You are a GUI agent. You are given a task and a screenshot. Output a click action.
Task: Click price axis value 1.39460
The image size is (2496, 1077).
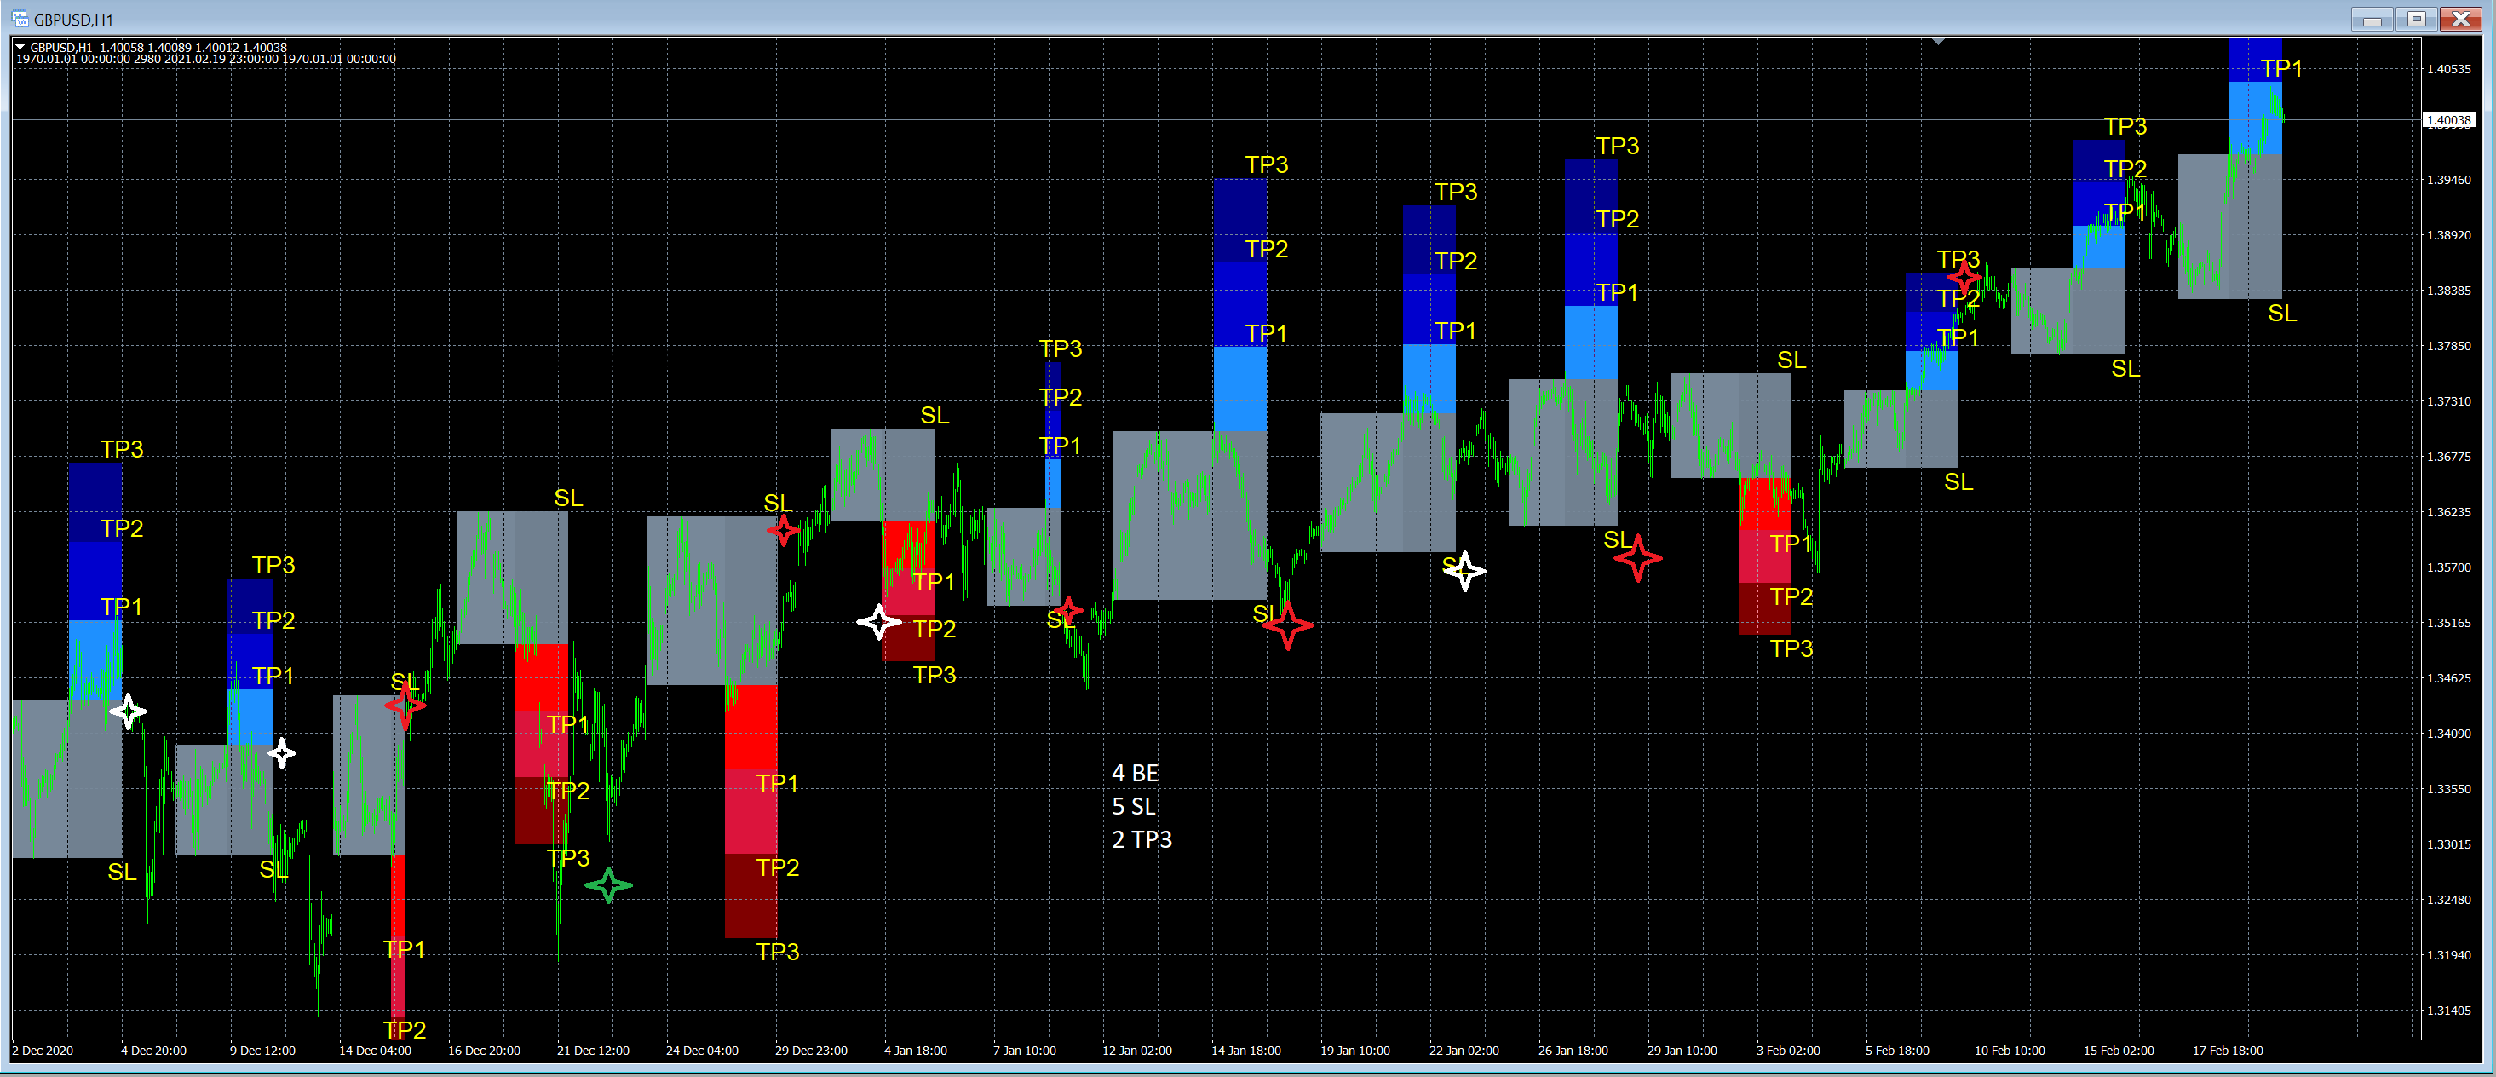pos(2448,179)
